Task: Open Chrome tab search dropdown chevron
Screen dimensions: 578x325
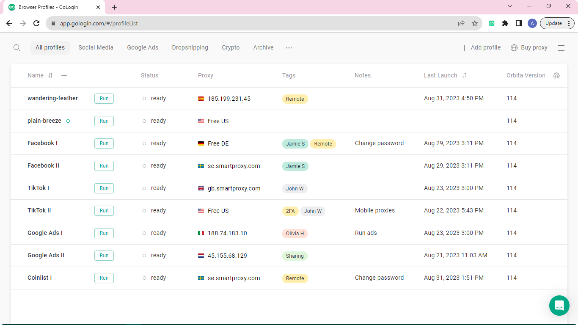Action: click(x=510, y=6)
